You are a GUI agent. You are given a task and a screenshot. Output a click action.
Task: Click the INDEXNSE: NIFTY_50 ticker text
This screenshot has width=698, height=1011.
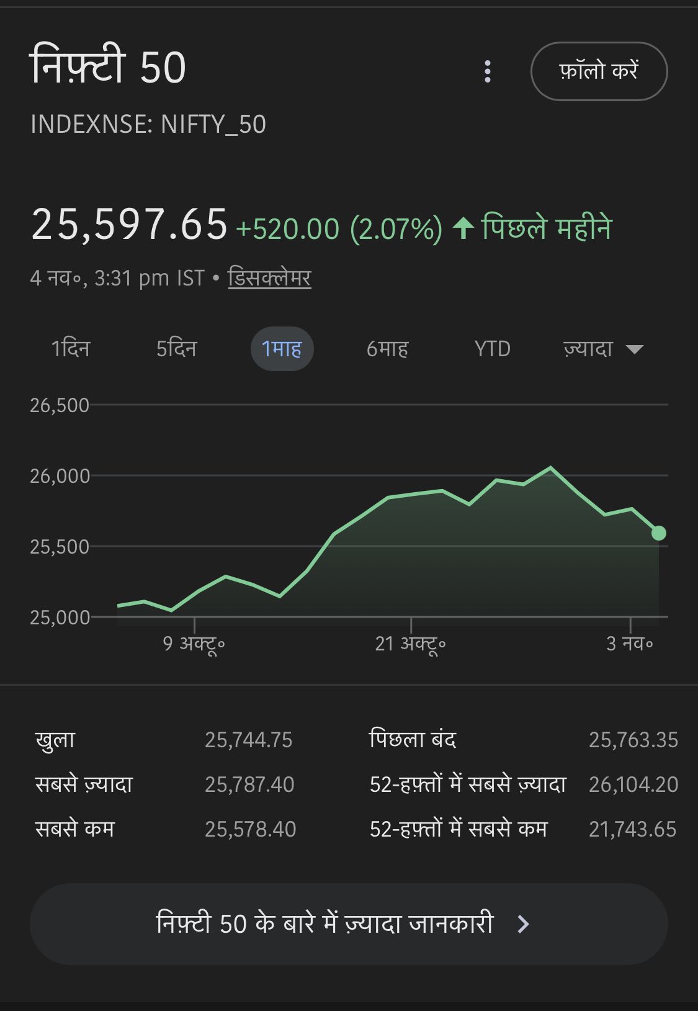(x=148, y=124)
